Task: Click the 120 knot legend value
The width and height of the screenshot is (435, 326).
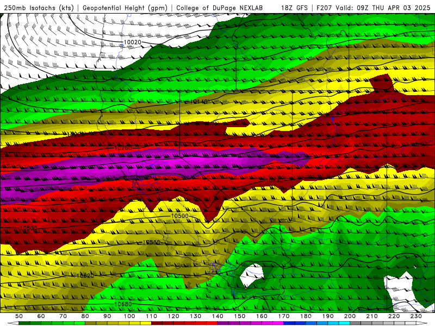Action: point(173,316)
